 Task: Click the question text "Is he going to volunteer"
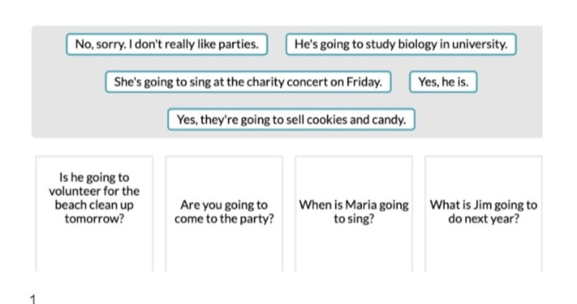click(94, 184)
